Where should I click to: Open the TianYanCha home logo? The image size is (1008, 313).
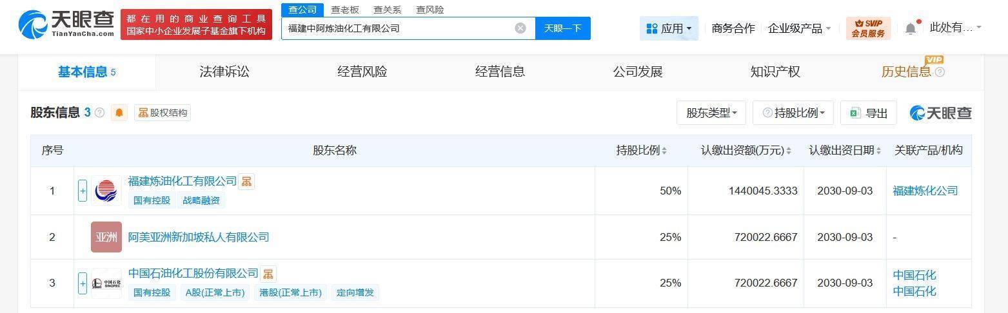coord(66,24)
